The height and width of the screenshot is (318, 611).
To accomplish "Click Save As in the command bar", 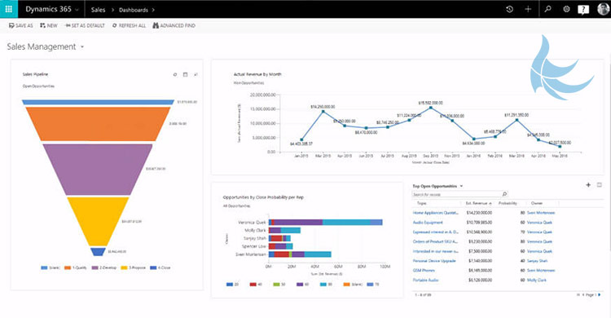I will coord(20,25).
